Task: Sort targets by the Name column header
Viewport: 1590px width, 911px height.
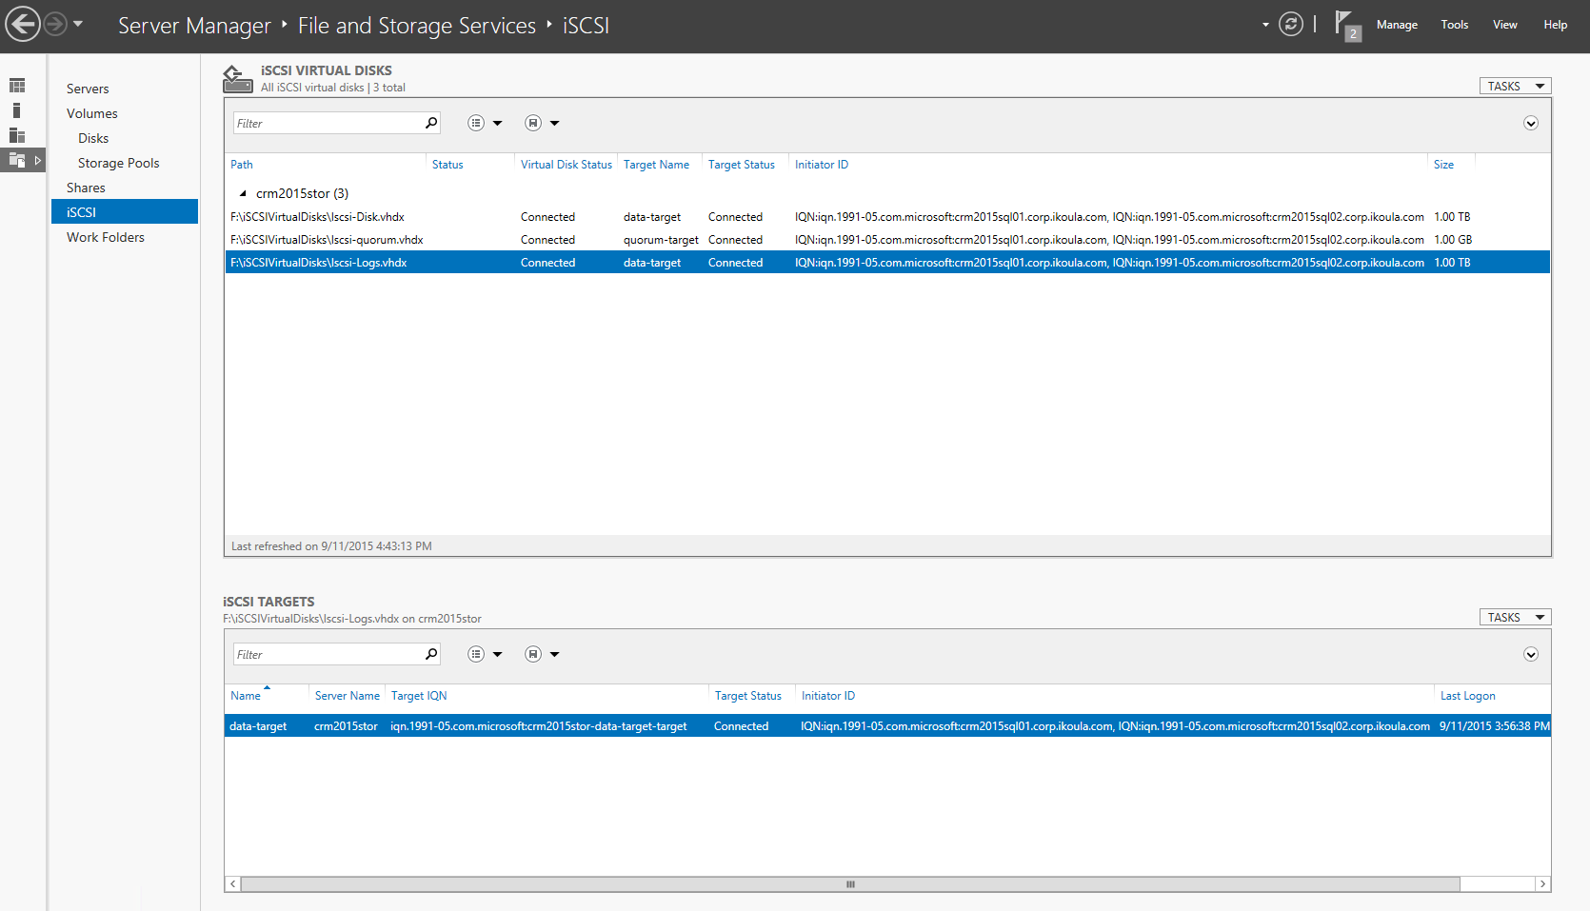Action: click(245, 696)
